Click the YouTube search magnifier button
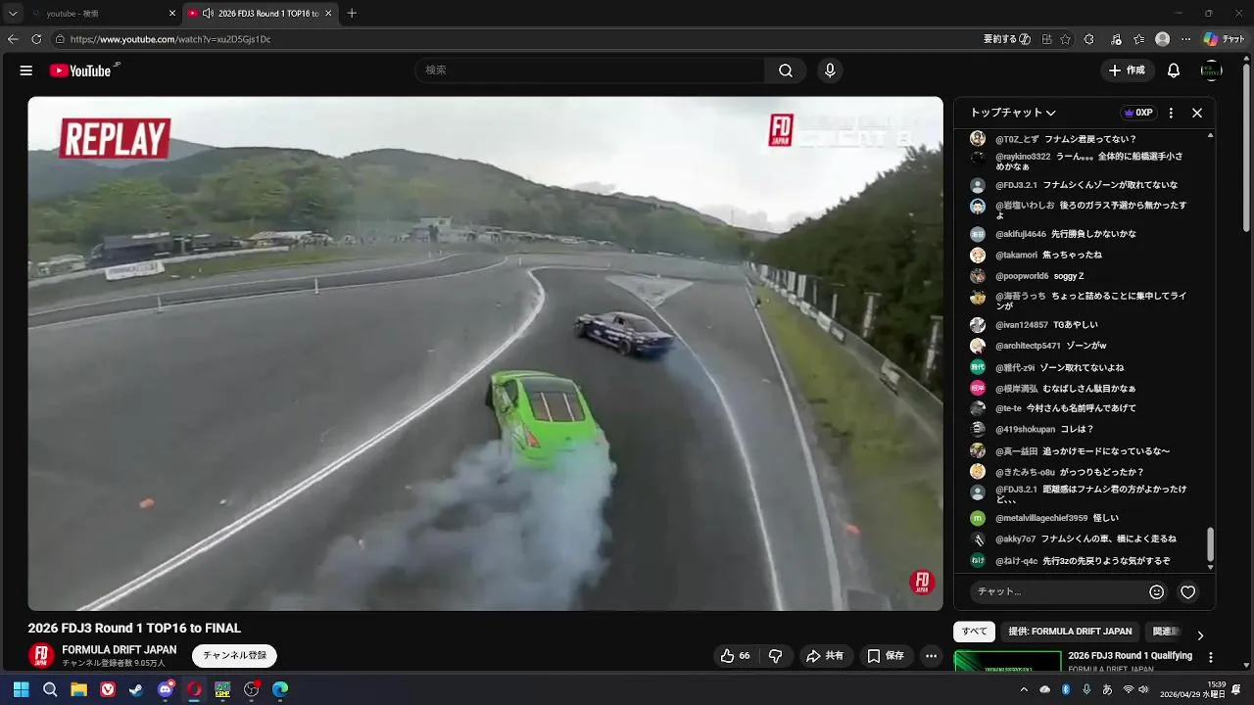The height and width of the screenshot is (705, 1254). coord(786,70)
